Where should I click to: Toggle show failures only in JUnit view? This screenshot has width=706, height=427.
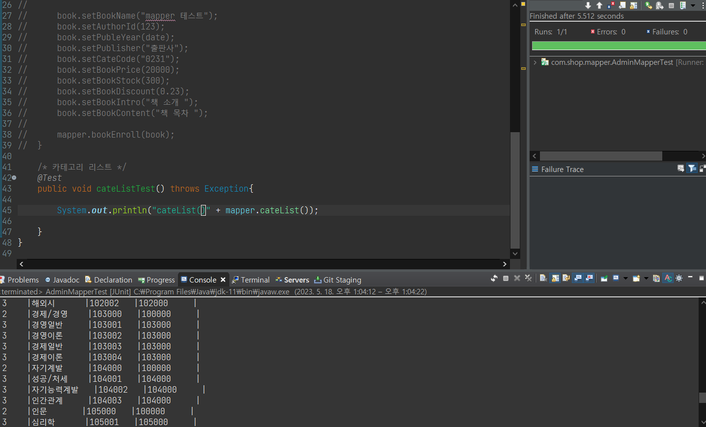click(x=611, y=5)
